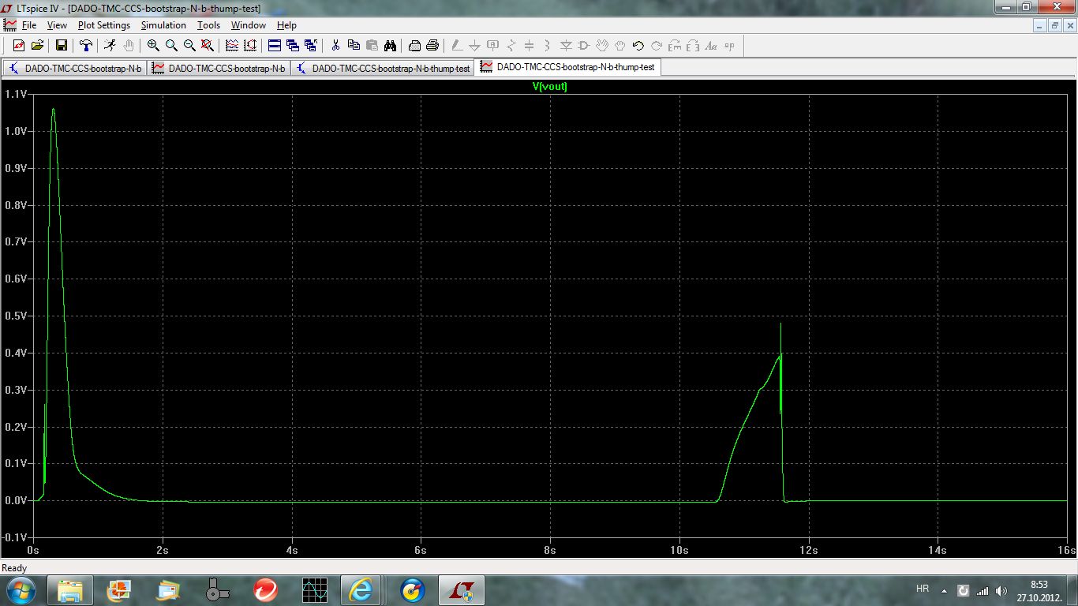This screenshot has width=1078, height=606.
Task: Click the printer print icon
Action: [432, 46]
